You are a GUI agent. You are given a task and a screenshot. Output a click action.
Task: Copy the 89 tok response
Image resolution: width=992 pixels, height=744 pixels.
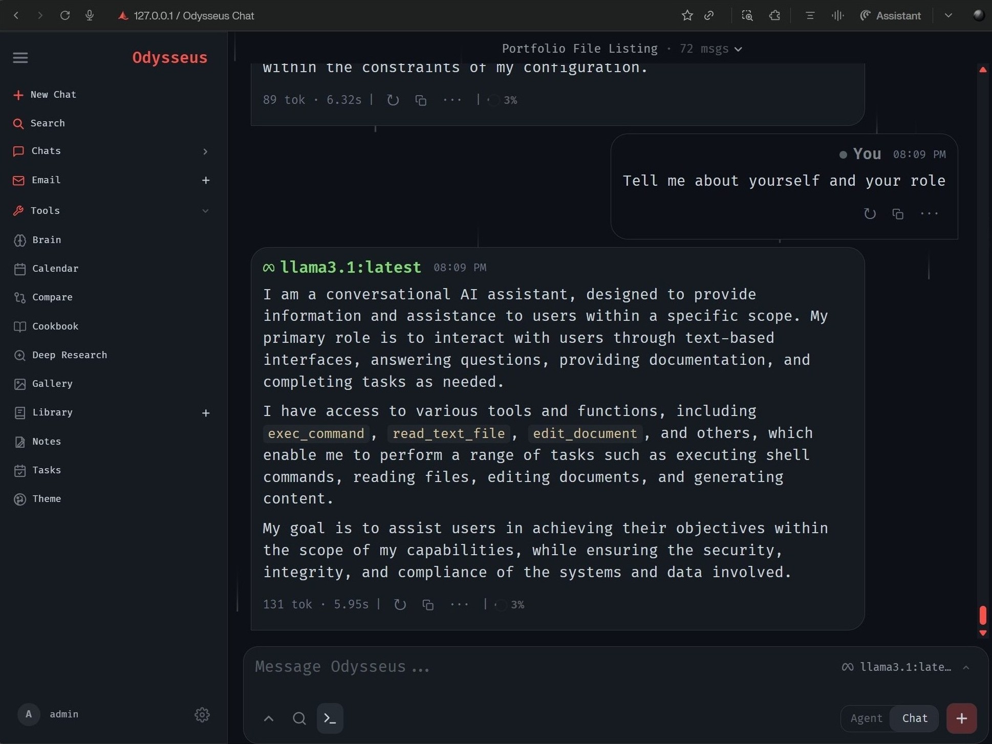[x=421, y=100]
